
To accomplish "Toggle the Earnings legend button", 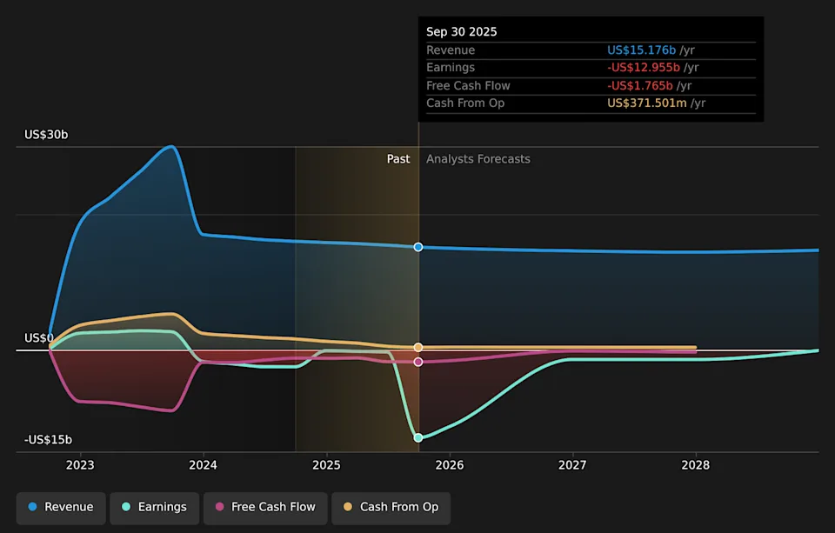I will (155, 508).
